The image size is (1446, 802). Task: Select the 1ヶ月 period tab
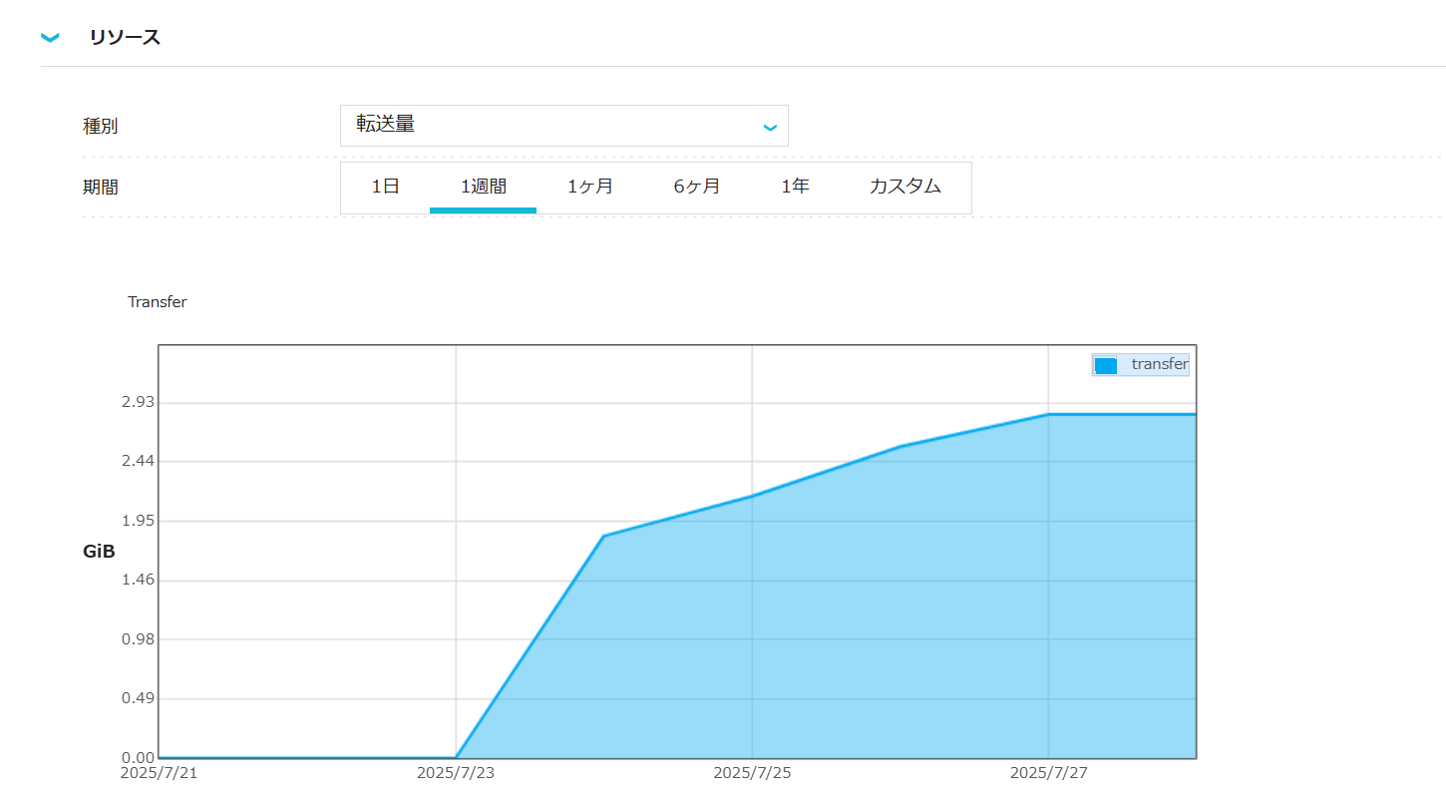point(589,187)
